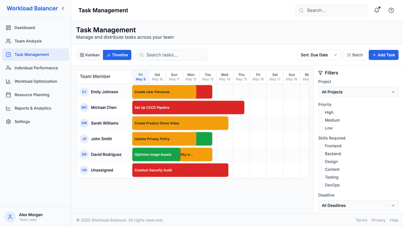Viewport: 403px width, 227px height.
Task: Enable the Testing skill checkbox
Action: [320, 177]
